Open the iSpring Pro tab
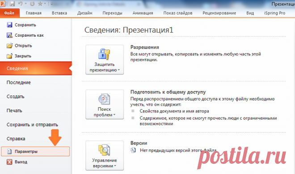The width and height of the screenshot is (295, 174). tap(274, 13)
